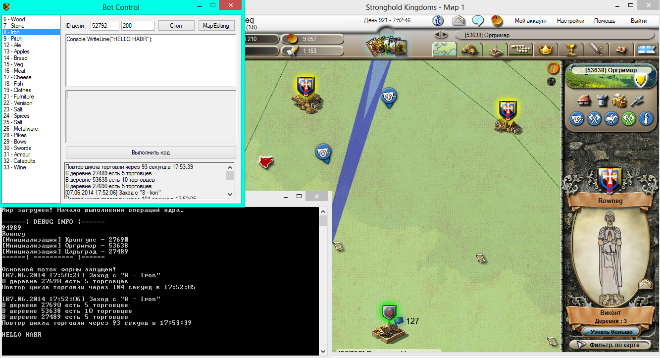Select the highlighted village on the map's upper left

tap(306, 94)
